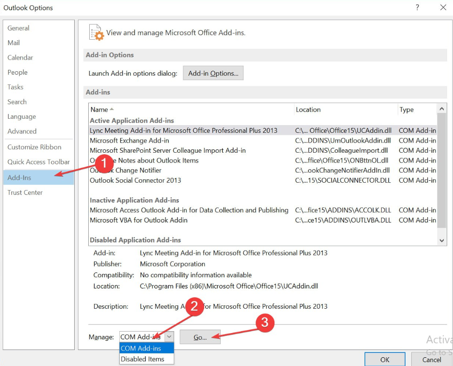
Task: Choose Disabled Items from dropdown list
Action: pos(147,359)
